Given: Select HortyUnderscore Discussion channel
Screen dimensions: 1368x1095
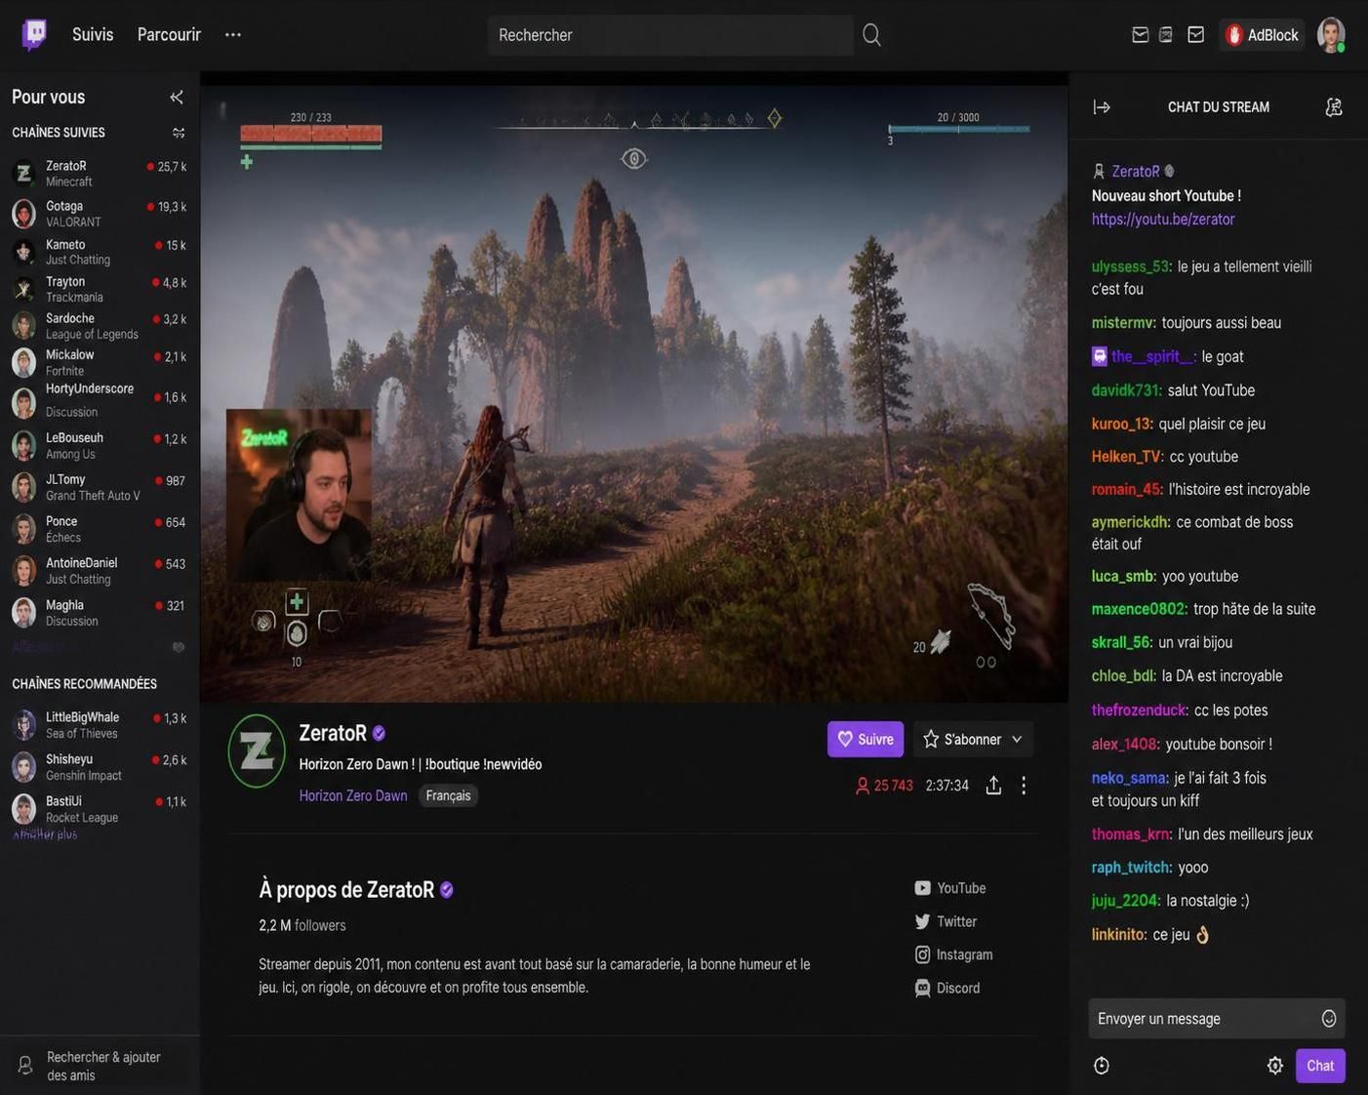Looking at the screenshot, I should click(98, 400).
